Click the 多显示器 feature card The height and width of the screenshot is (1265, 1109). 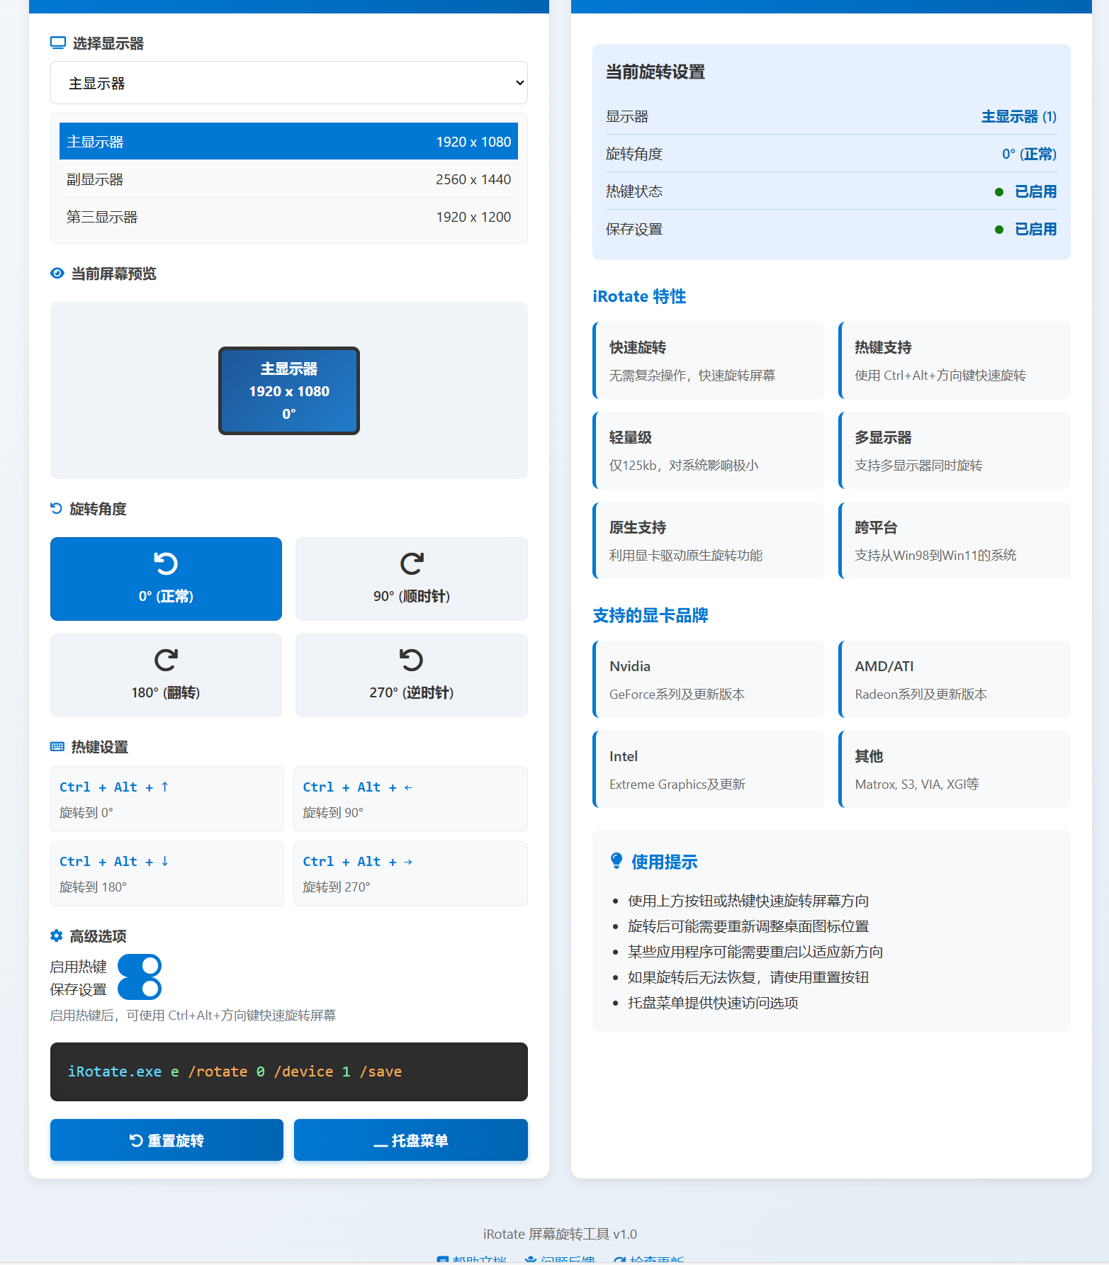(955, 450)
